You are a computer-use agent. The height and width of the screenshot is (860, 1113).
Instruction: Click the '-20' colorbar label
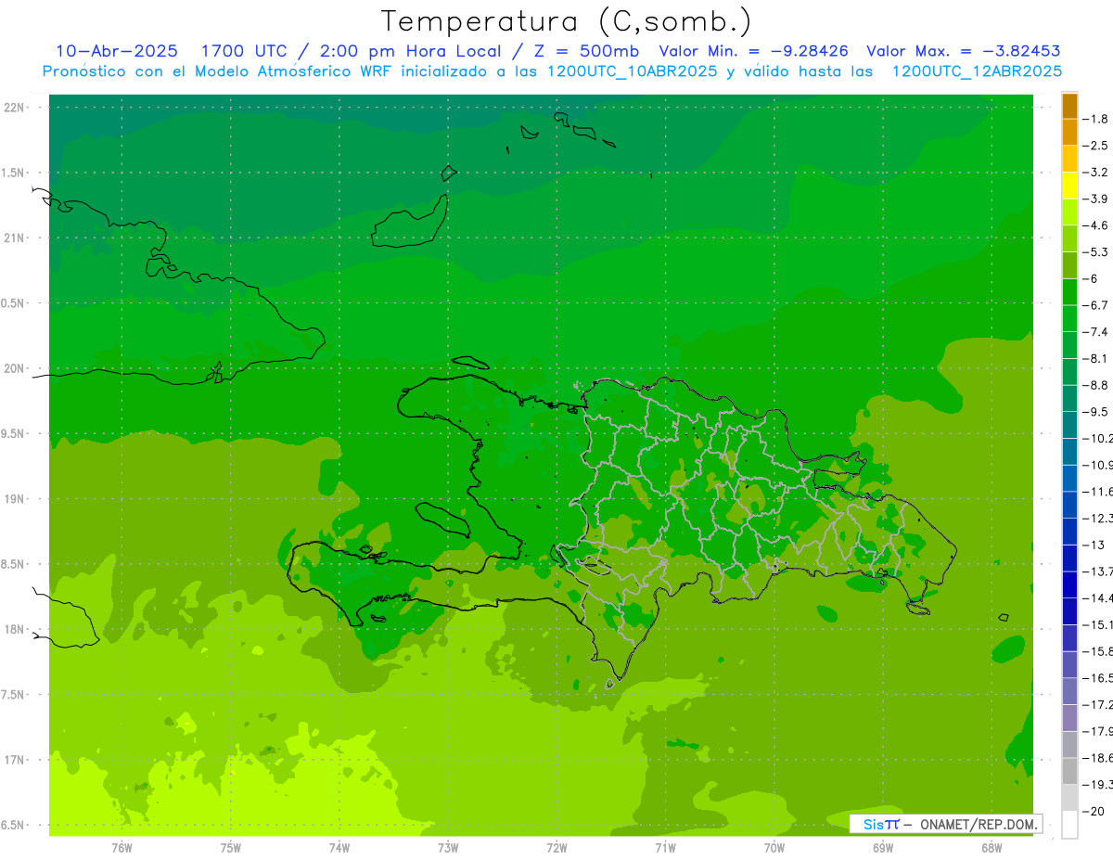(x=1094, y=811)
